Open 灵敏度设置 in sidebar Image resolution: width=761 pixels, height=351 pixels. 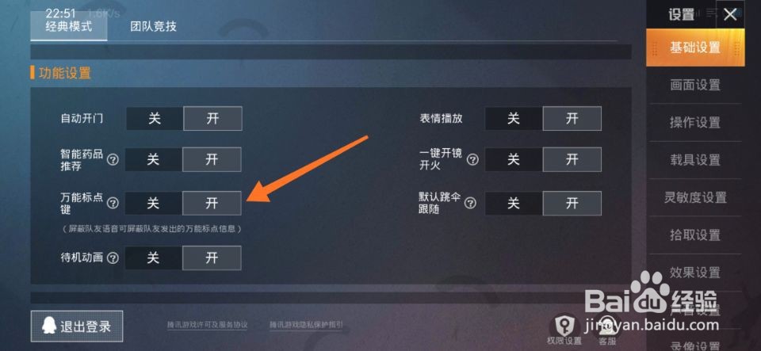[695, 197]
